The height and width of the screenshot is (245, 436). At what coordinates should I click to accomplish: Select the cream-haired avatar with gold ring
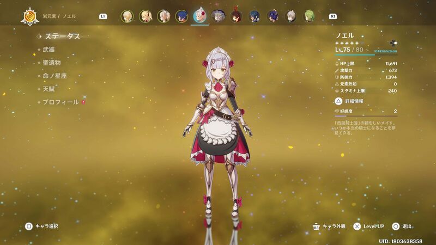point(163,16)
